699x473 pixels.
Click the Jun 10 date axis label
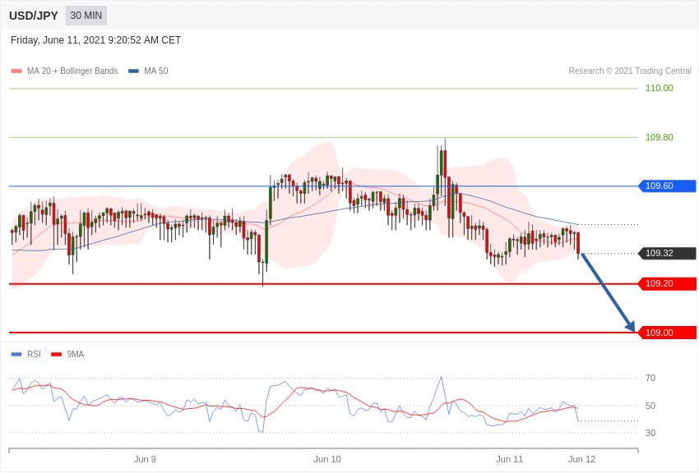[x=327, y=459]
